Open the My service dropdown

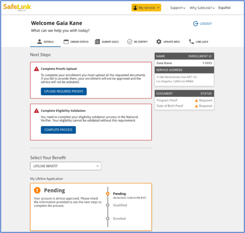pos(146,8)
